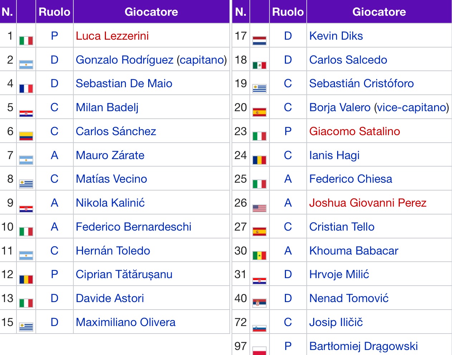The height and width of the screenshot is (355, 452).
Task: Click role letter P in Lezzerini's row
Action: point(54,36)
